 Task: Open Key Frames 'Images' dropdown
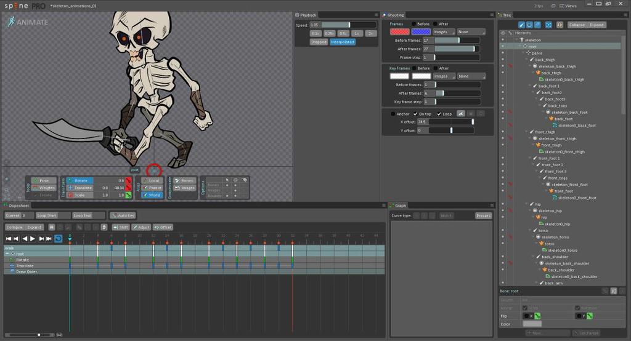[x=444, y=76]
